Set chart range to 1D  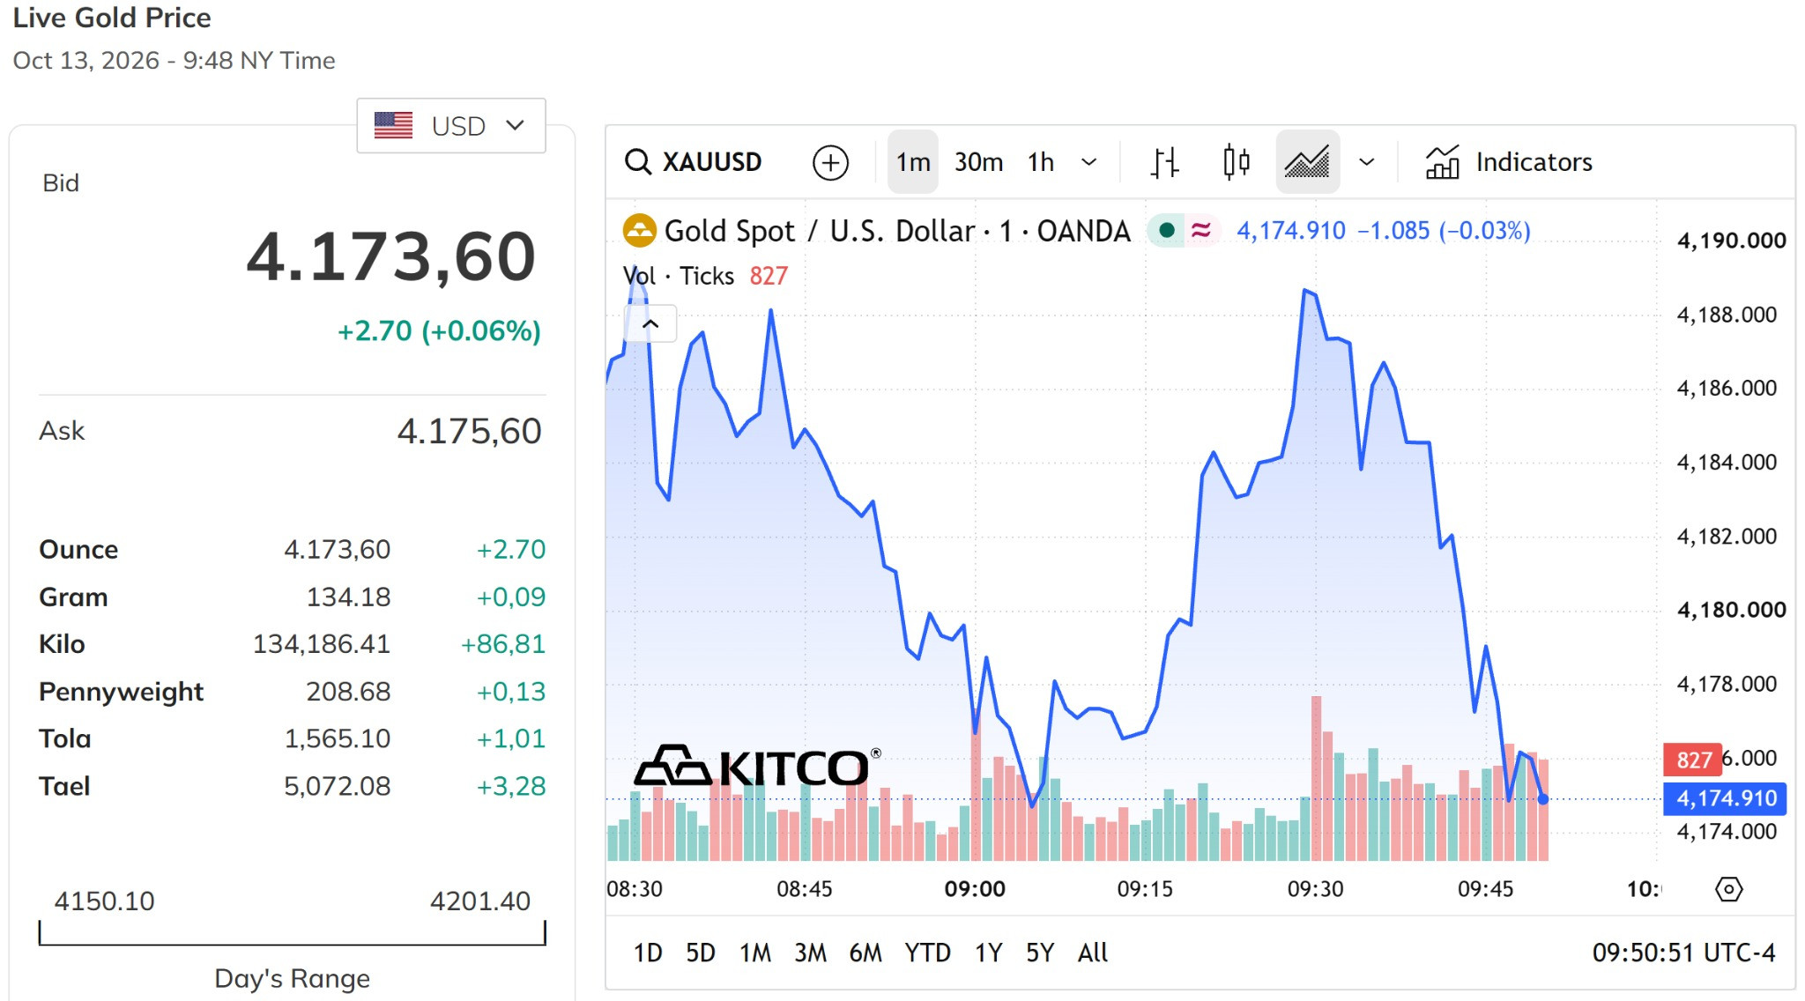coord(648,953)
